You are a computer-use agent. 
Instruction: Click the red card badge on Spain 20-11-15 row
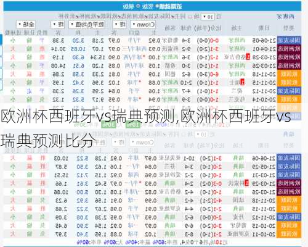tap(242, 82)
